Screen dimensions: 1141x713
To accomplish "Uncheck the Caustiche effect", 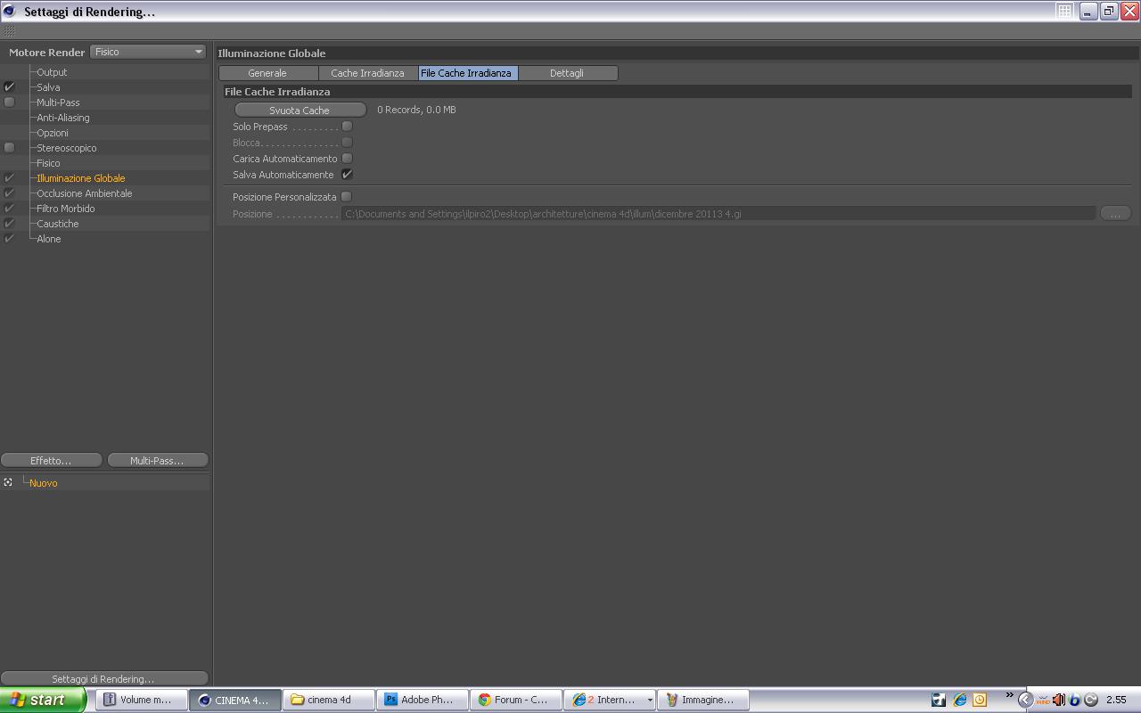I will click(x=10, y=224).
